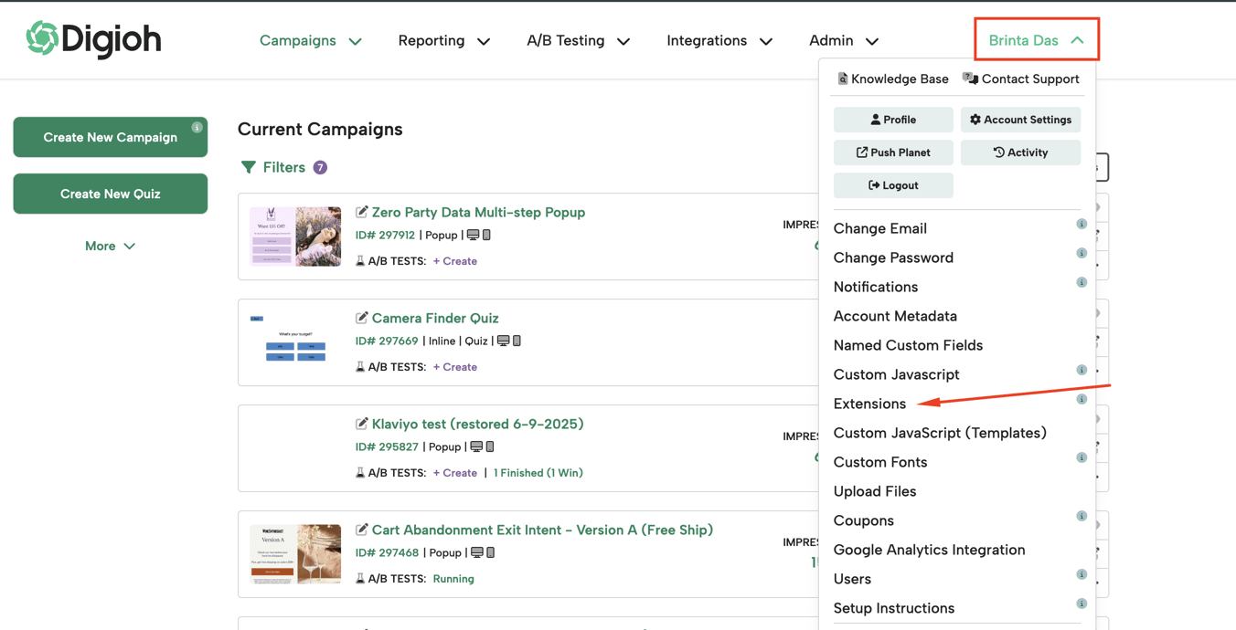Viewport: 1236px width, 630px height.
Task: Open 1 Finished (1 Win) link
Action: pyautogui.click(x=538, y=473)
